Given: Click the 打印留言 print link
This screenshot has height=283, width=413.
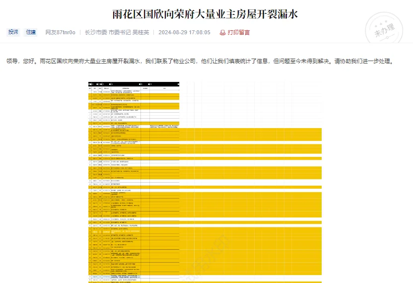Looking at the screenshot, I should click(x=239, y=32).
